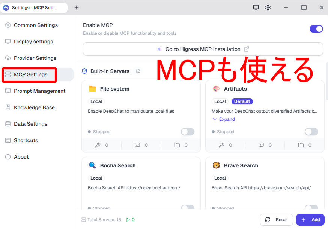The width and height of the screenshot is (328, 229).
Task: Click File system resources folder icon
Action: pos(177,145)
